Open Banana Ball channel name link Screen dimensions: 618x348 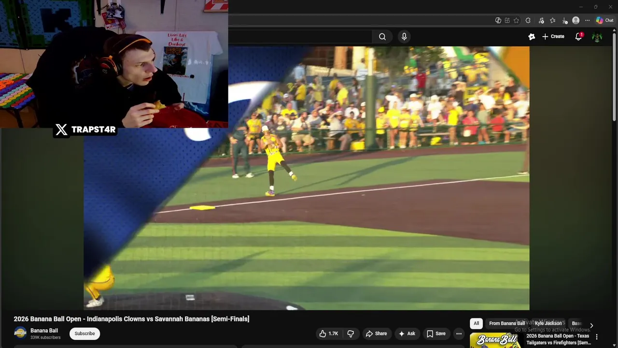coord(44,331)
